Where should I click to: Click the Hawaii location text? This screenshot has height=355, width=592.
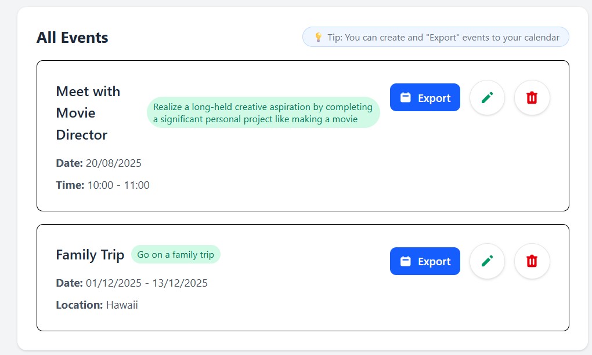[x=122, y=305]
